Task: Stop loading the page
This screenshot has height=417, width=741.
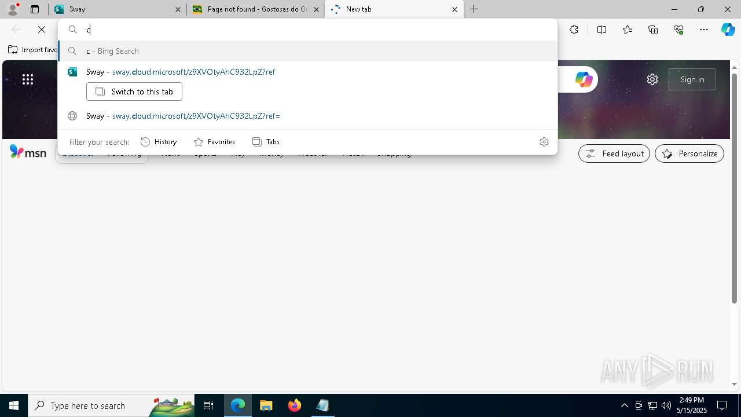Action: 42,30
